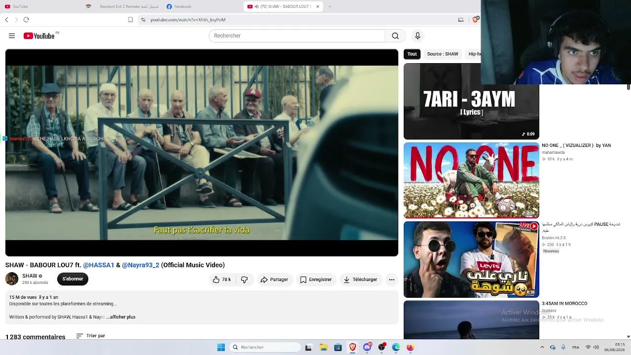Open the @HASSA1 channel link
Viewport: 631px width, 355px height.
[99, 265]
